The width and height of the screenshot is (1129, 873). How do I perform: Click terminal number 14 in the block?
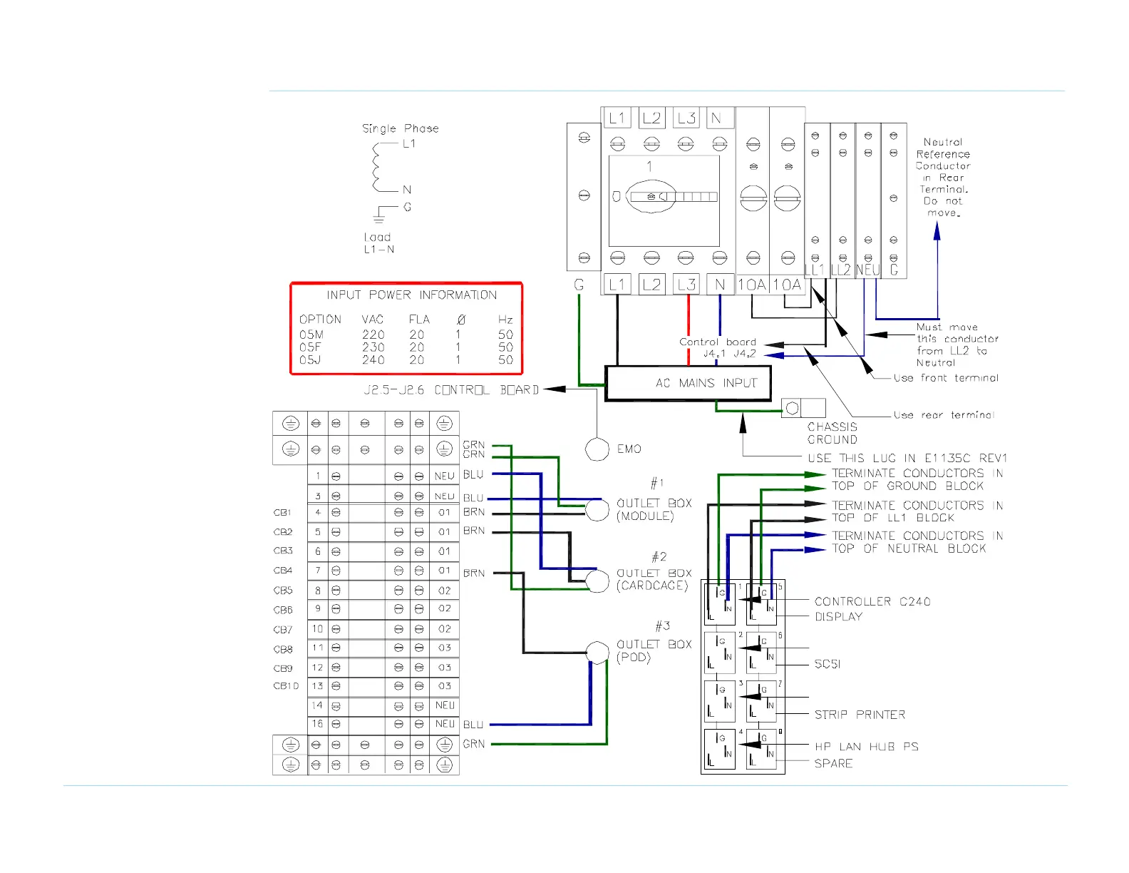click(317, 705)
